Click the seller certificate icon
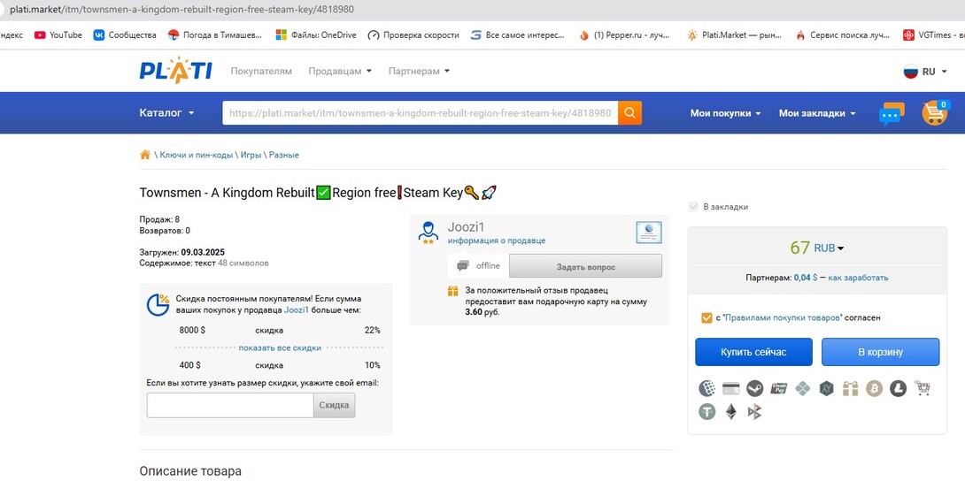The width and height of the screenshot is (965, 481). [x=649, y=233]
